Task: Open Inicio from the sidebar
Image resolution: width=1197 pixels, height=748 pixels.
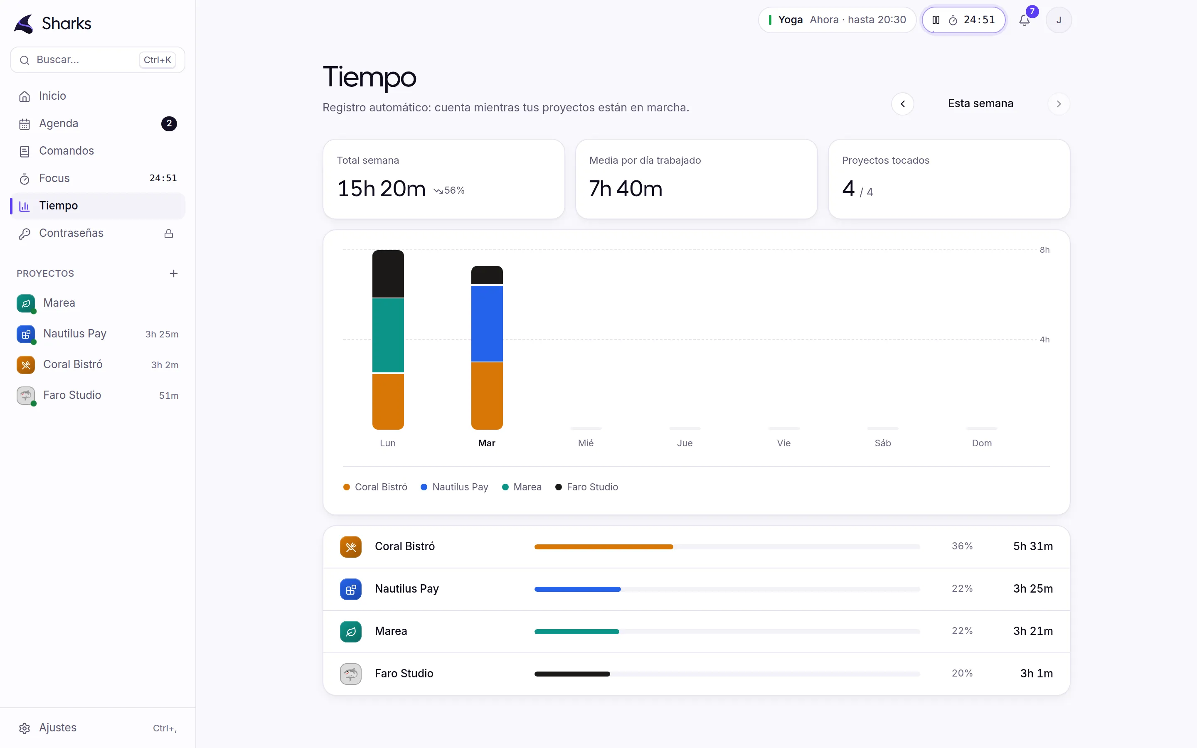Action: 97,96
